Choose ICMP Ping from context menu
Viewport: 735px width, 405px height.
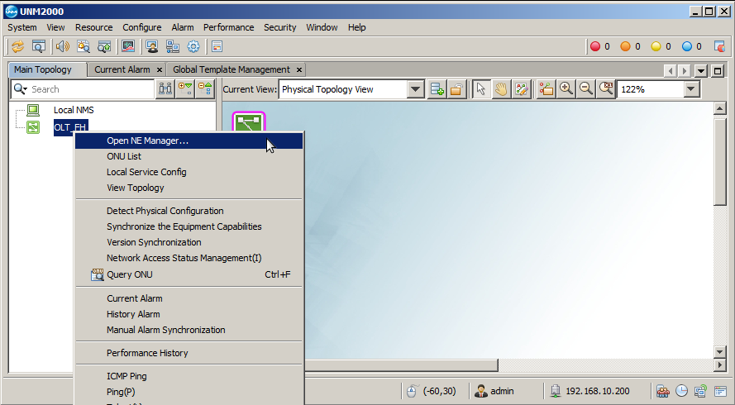pyautogui.click(x=189, y=376)
